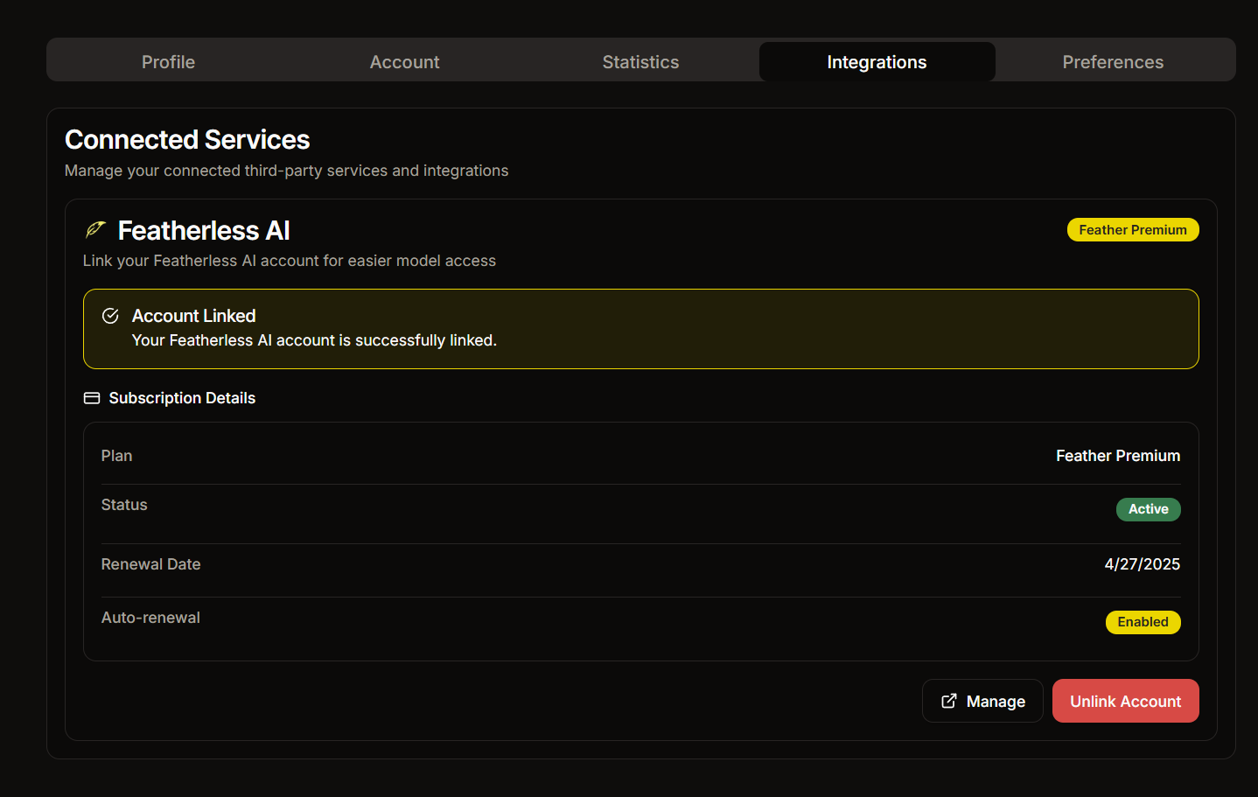1258x797 pixels.
Task: Click the Plan row label
Action: [116, 456]
